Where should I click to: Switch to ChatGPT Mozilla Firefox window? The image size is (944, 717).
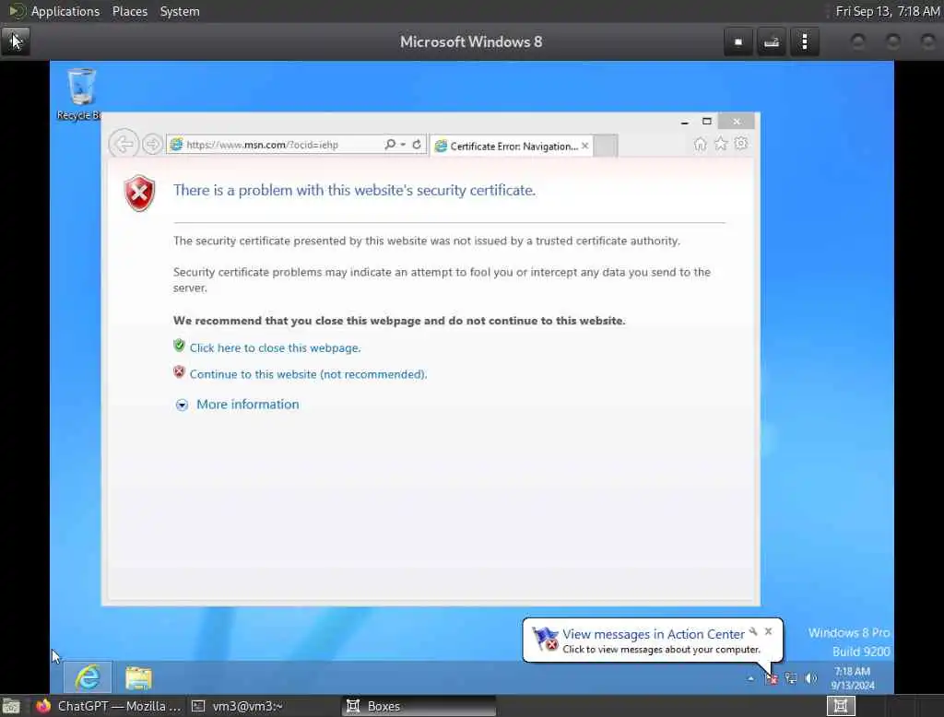[x=109, y=706]
